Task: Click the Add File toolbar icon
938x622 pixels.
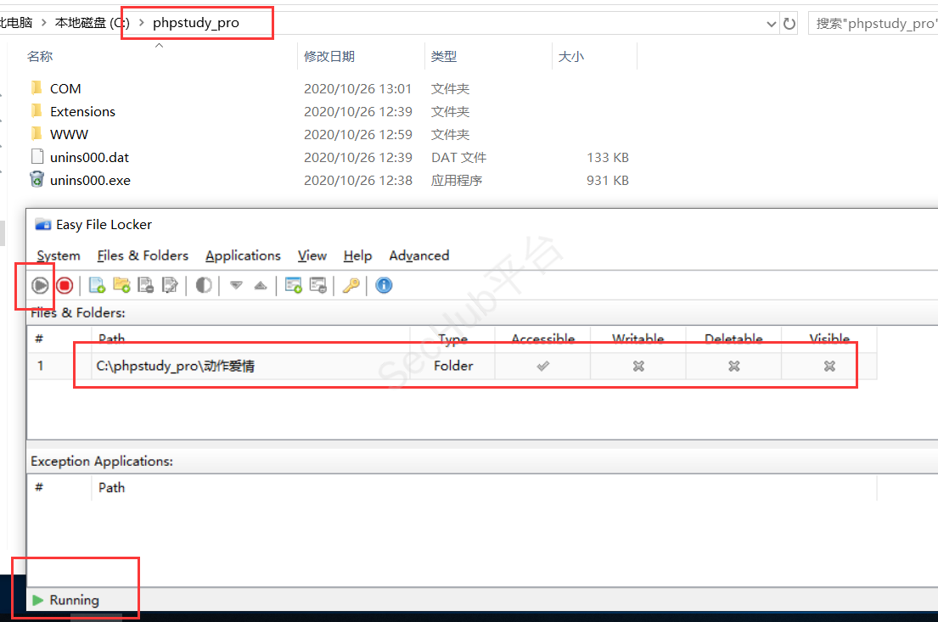Action: [x=97, y=285]
